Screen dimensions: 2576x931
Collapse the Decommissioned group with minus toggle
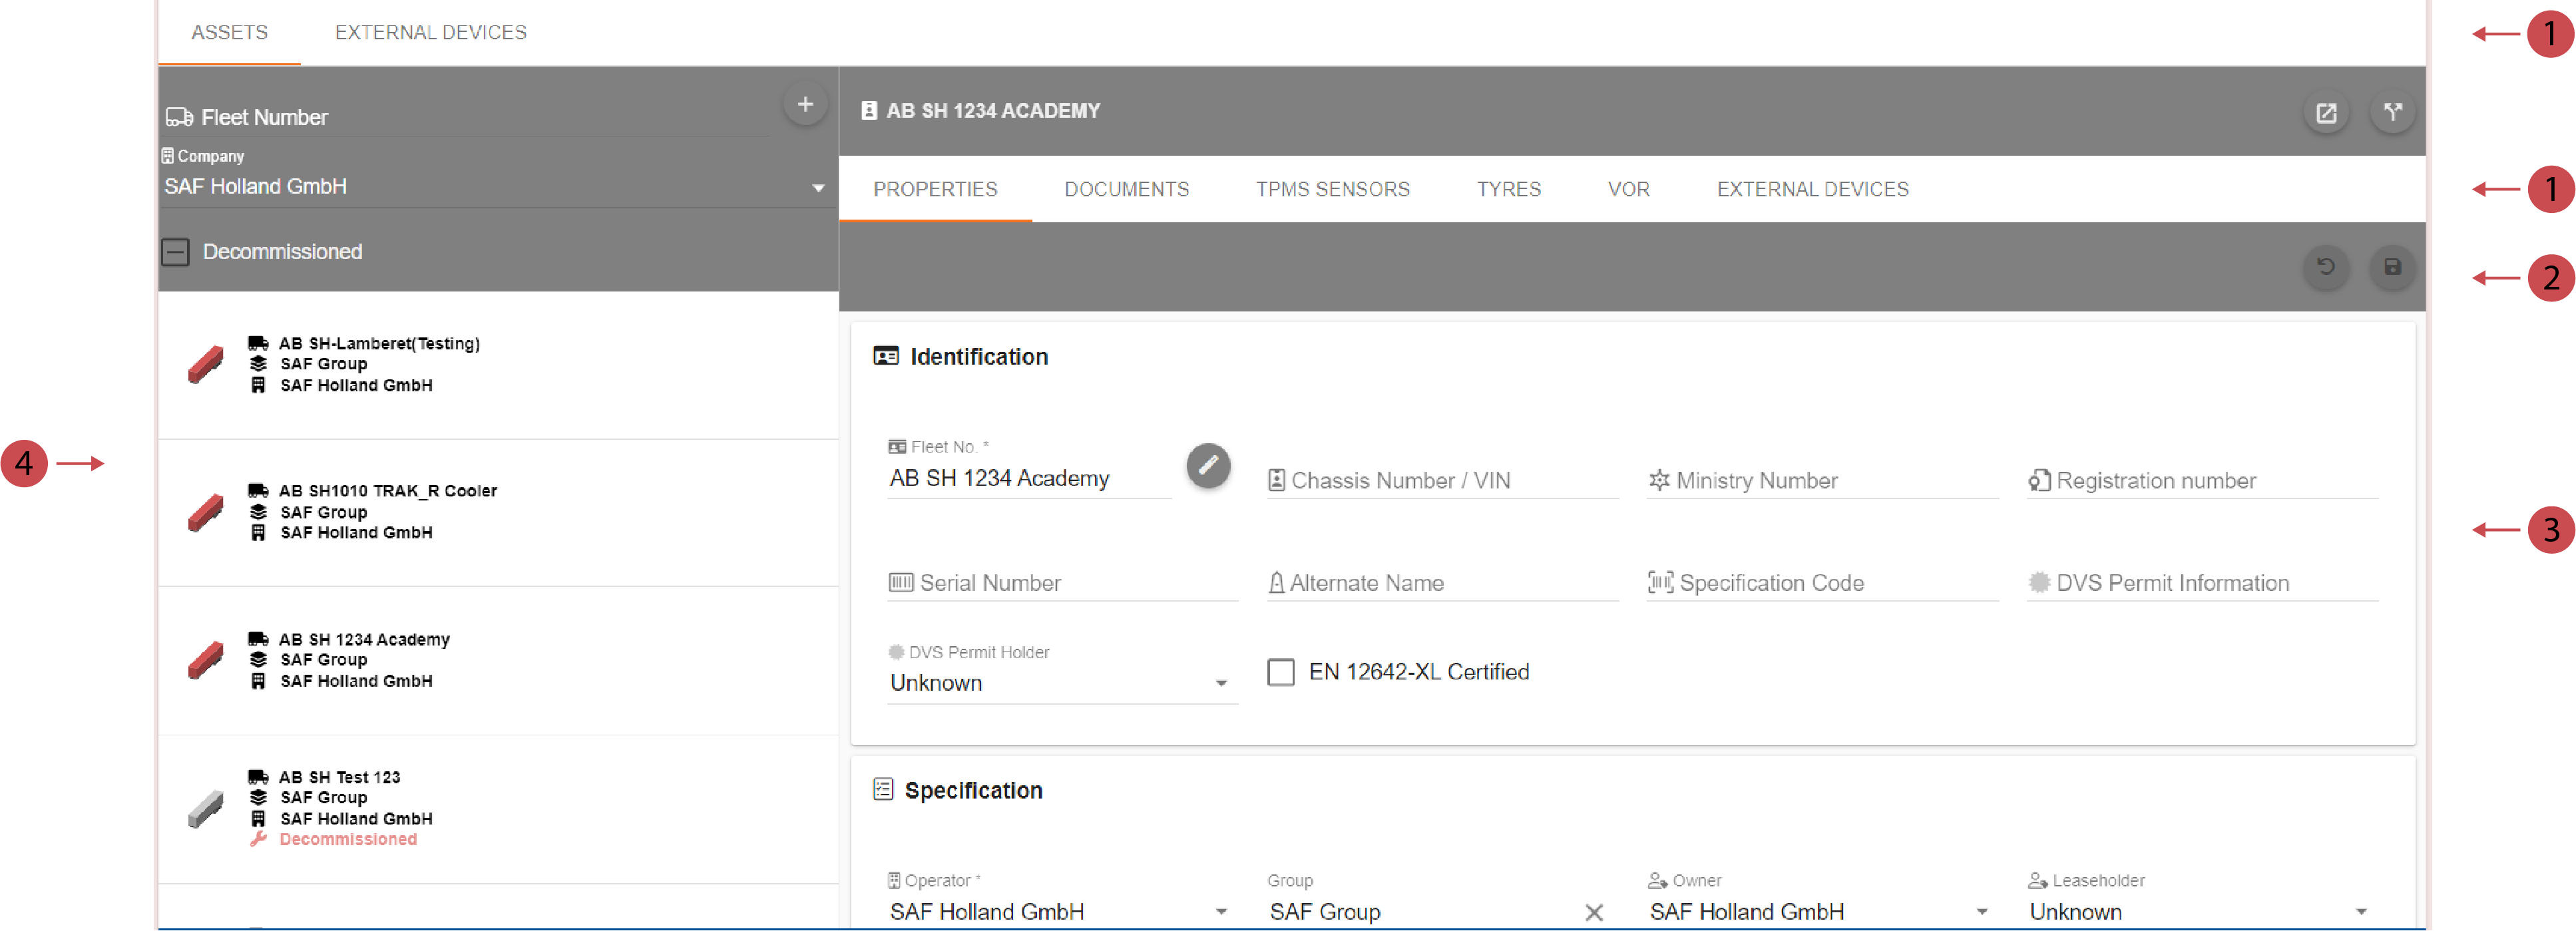click(x=175, y=252)
